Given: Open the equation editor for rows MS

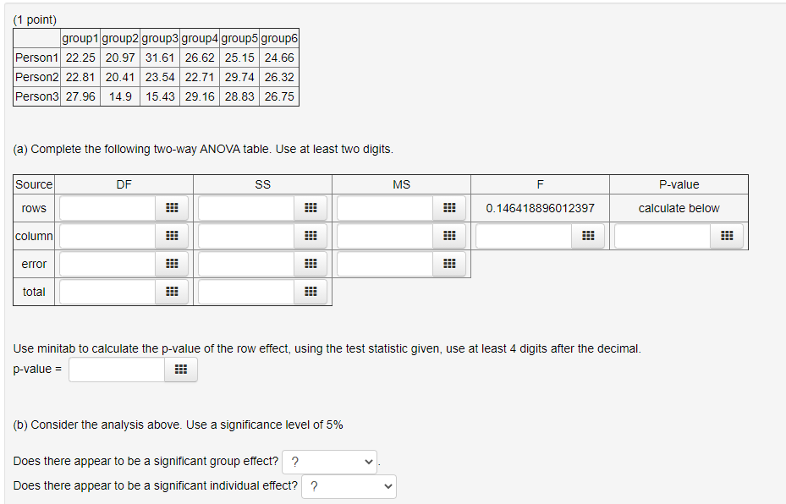Looking at the screenshot, I should 449,208.
